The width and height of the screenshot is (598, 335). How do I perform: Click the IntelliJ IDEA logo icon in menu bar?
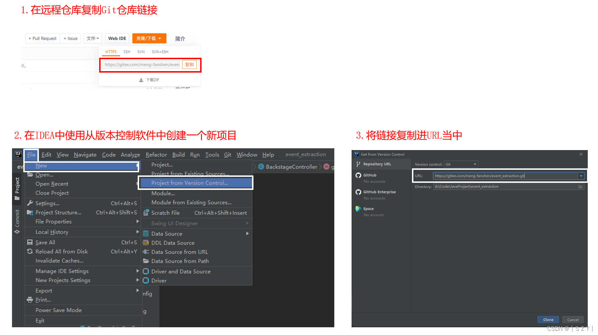[x=18, y=154]
